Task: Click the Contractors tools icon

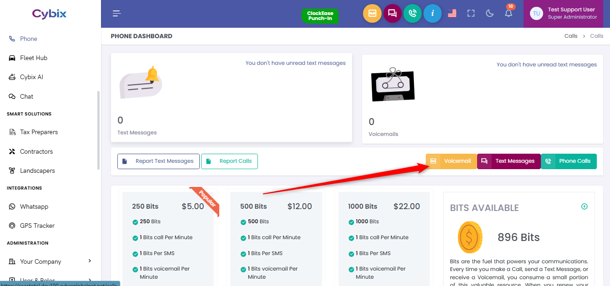Action: click(x=12, y=151)
